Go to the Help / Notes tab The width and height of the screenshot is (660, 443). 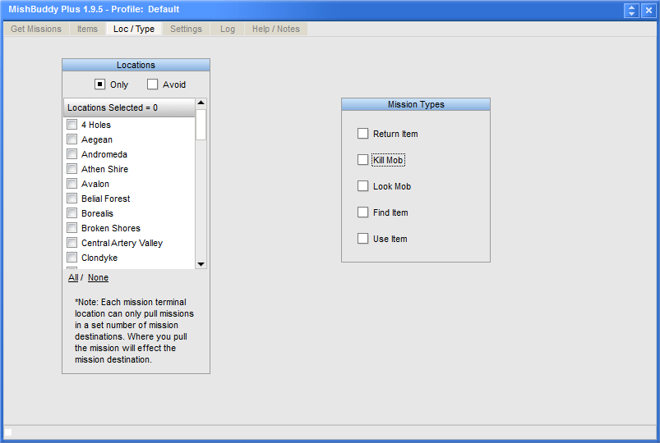275,29
